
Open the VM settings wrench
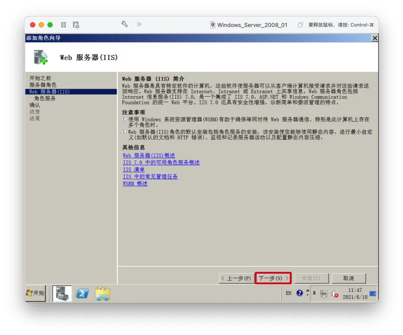pos(124,24)
